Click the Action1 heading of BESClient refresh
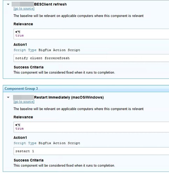This screenshot has height=174, width=169. click(x=20, y=45)
